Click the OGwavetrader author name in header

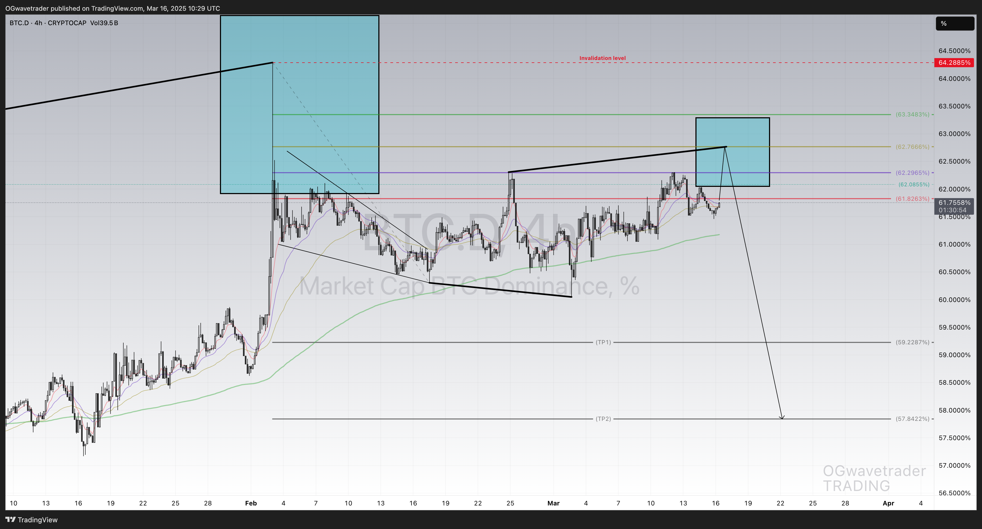[27, 8]
